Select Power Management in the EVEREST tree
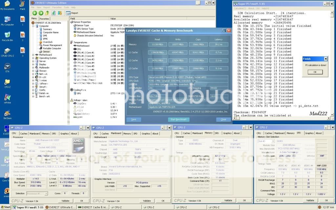Viewport: 336px width, 210px height. click(52, 45)
